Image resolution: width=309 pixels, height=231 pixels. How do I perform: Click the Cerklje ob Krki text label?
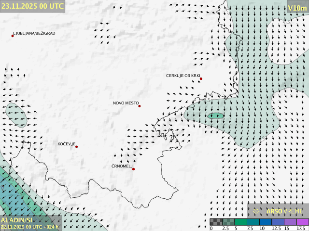183,76
